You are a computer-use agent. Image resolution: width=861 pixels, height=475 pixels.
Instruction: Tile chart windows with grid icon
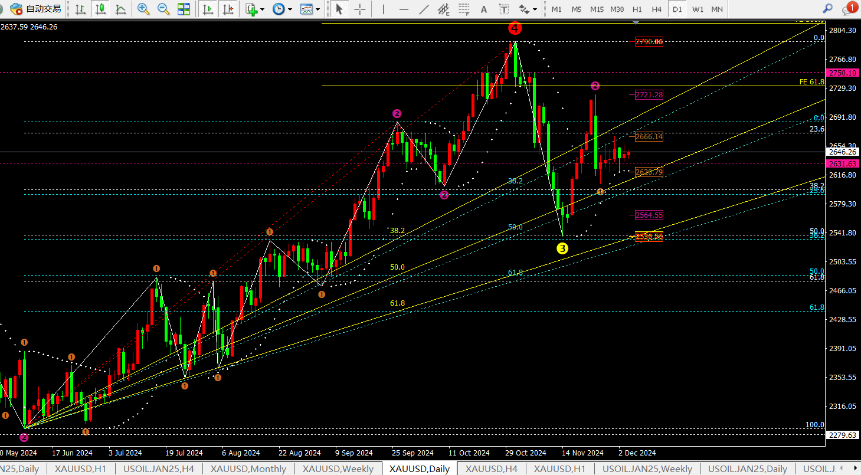[184, 9]
